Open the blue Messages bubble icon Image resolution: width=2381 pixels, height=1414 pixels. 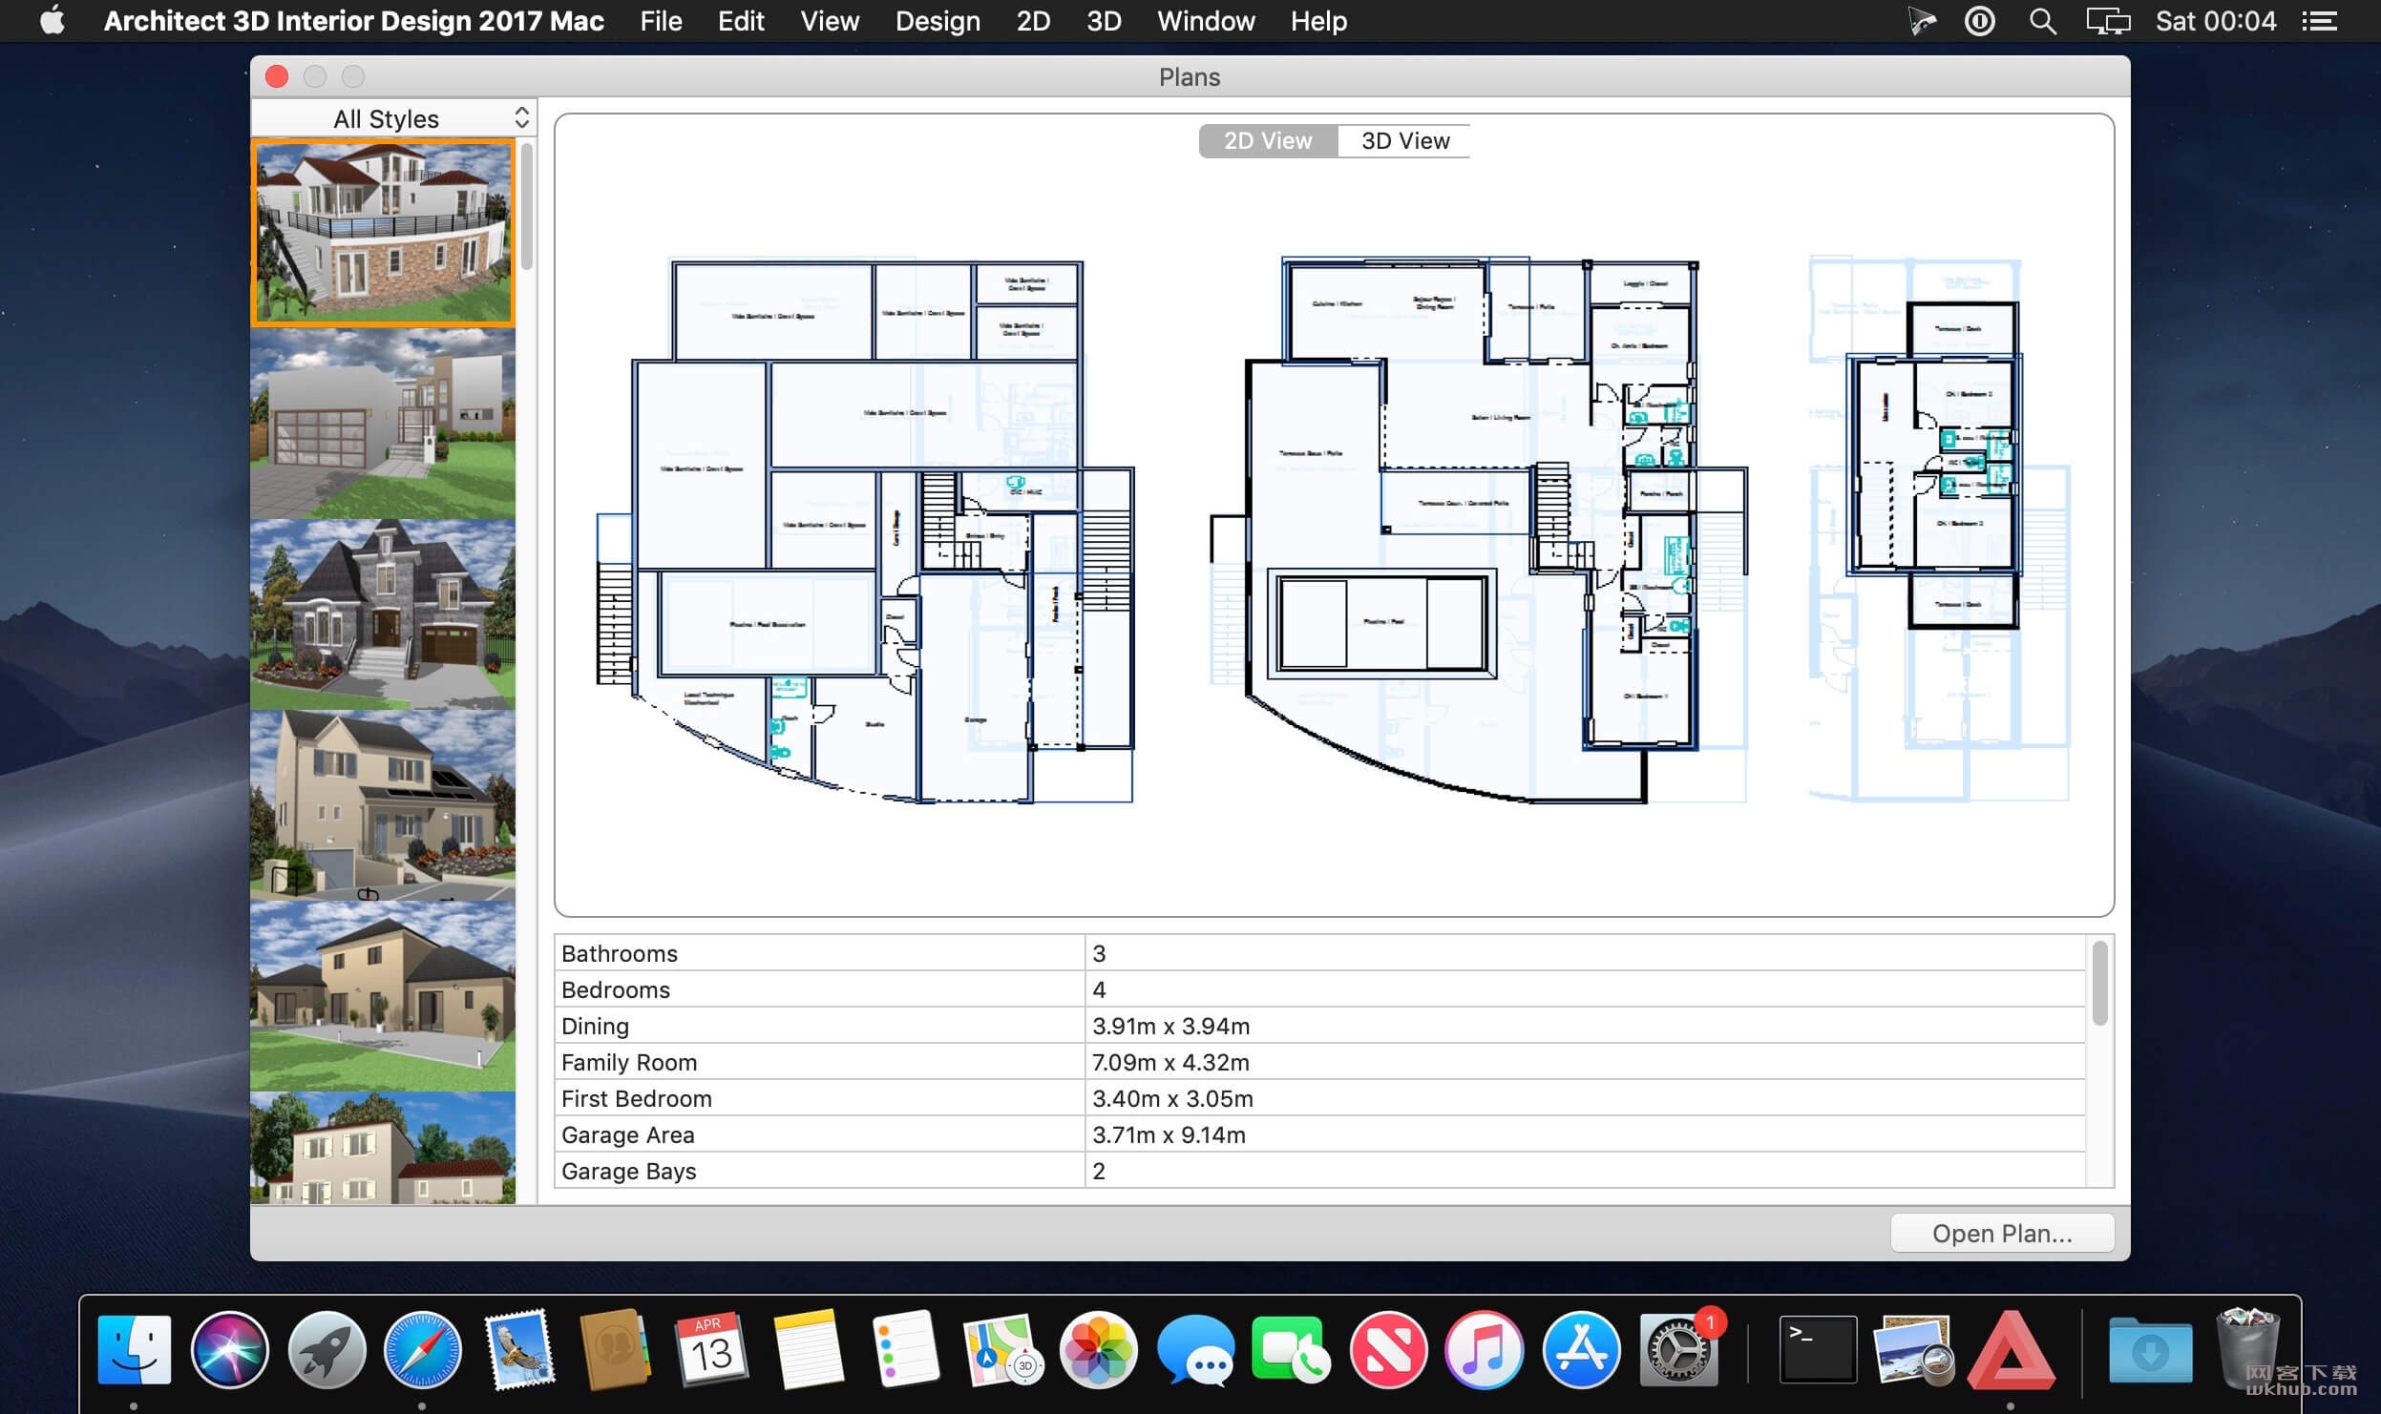[1195, 1349]
